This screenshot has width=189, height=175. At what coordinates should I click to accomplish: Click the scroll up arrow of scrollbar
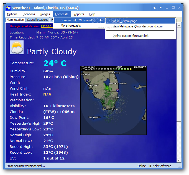click(x=179, y=25)
